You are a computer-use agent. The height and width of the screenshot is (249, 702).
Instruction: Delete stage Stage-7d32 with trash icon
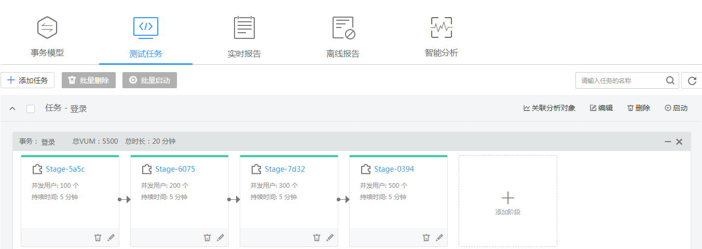pyautogui.click(x=316, y=238)
